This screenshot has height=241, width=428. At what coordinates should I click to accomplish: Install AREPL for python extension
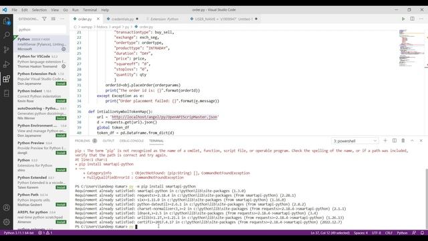coord(61,222)
